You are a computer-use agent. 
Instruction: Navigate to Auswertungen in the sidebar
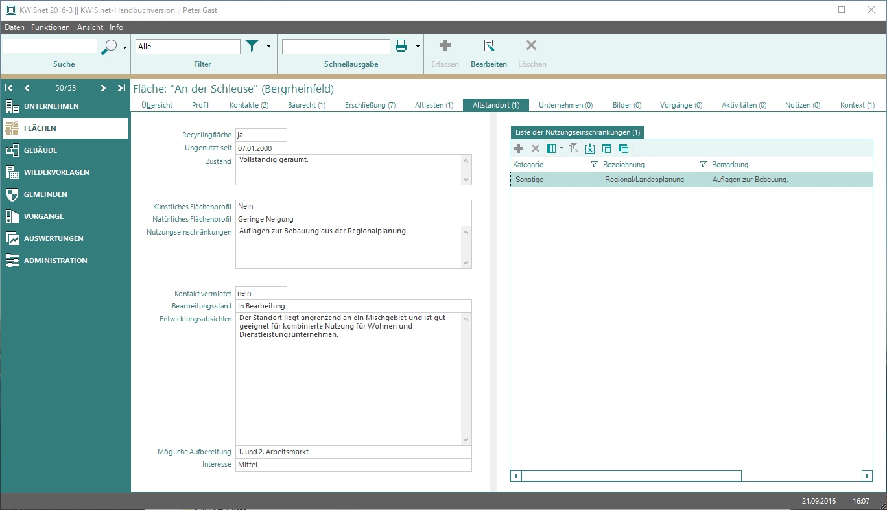pyautogui.click(x=53, y=238)
